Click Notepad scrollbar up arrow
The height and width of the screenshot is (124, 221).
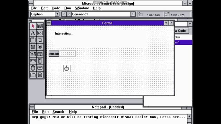pos(189,116)
